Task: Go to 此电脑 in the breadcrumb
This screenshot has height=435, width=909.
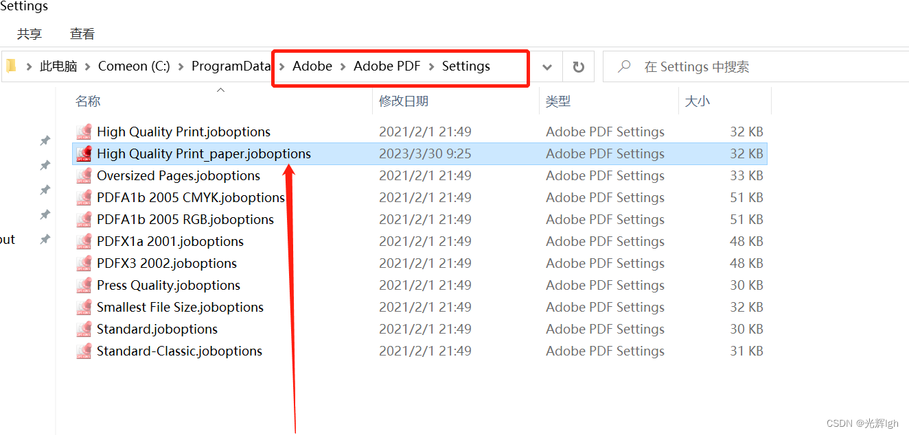Action: pyautogui.click(x=58, y=66)
